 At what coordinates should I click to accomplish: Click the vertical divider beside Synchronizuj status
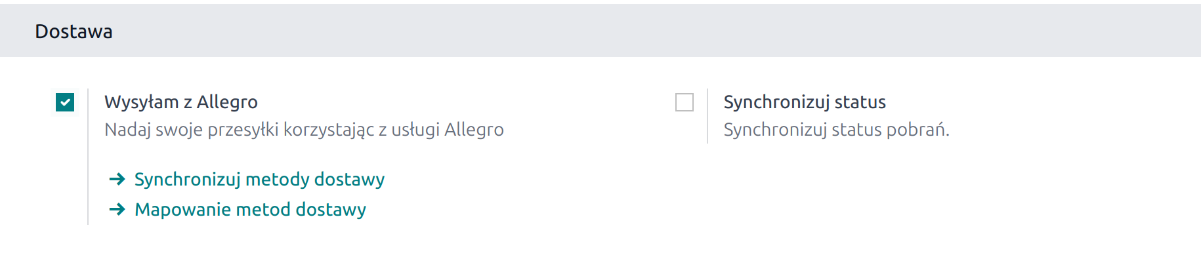coord(707,116)
